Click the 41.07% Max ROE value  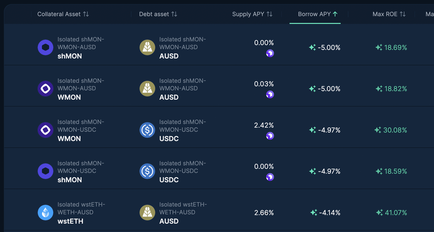click(396, 213)
